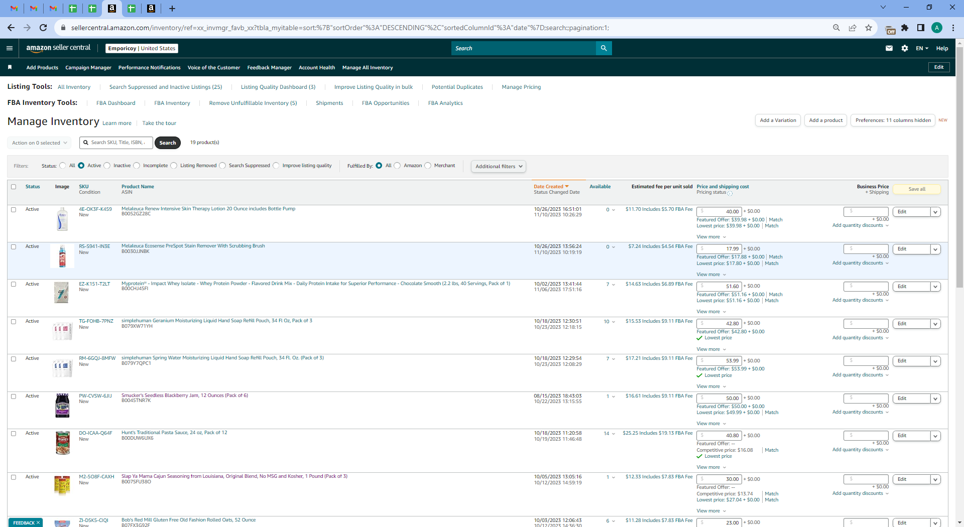This screenshot has height=527, width=964.
Task: Open the Action on 0 selected dropdown
Action: tap(40, 143)
